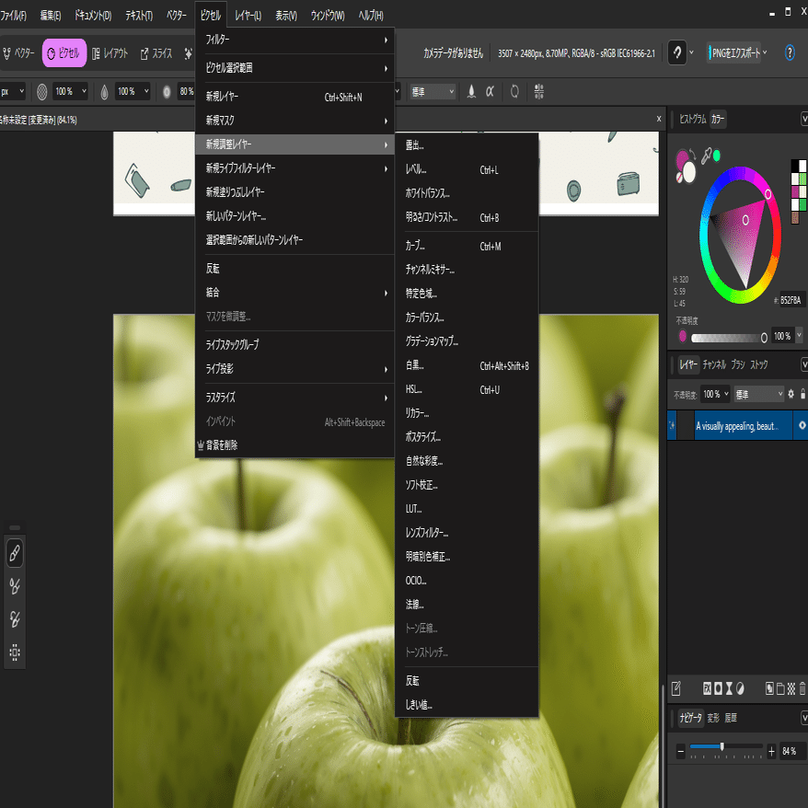This screenshot has width=808, height=808.
Task: Click the trash delete layer icon
Action: (802, 688)
